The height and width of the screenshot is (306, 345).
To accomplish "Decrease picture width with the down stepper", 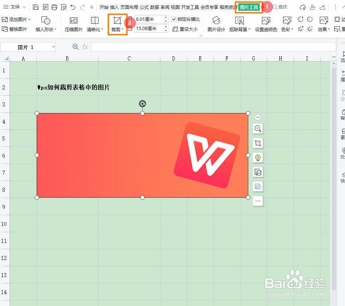I will [x=166, y=30].
